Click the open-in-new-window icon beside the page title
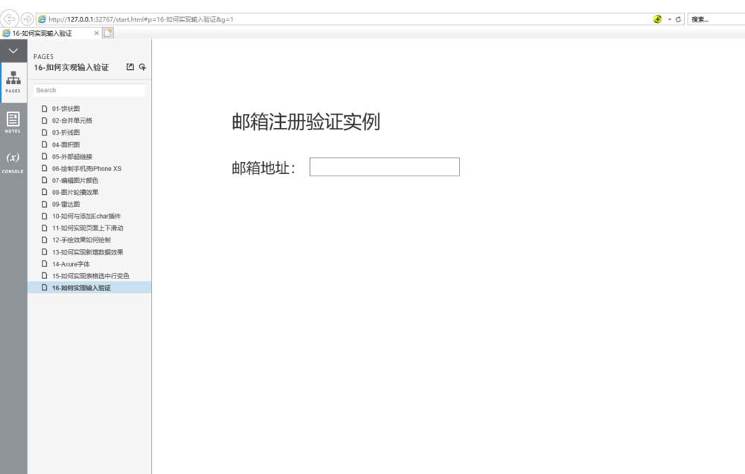The height and width of the screenshot is (474, 745). click(x=129, y=67)
